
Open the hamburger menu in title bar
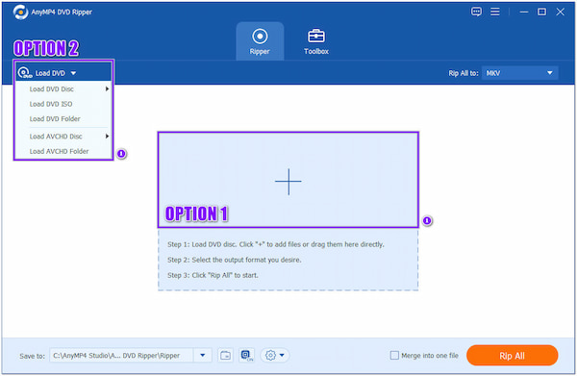pyautogui.click(x=495, y=12)
